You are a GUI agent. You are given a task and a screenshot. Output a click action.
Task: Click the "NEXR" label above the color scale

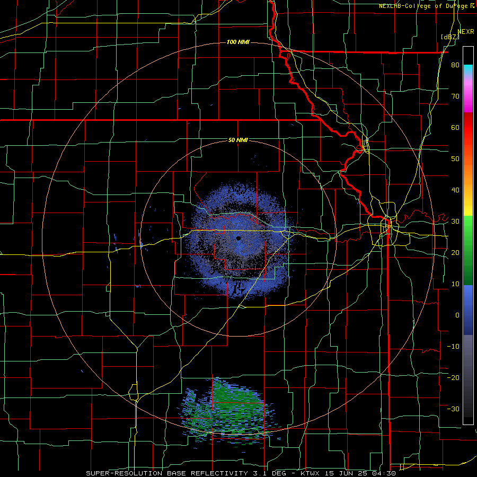(x=466, y=31)
